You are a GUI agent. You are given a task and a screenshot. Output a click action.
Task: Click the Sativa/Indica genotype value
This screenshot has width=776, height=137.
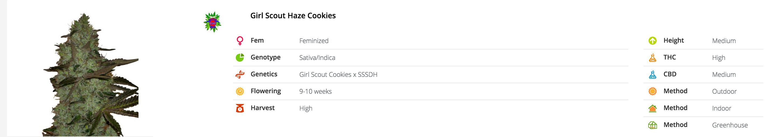317,58
